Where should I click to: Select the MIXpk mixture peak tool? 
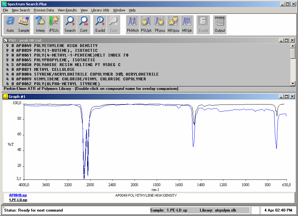(187, 25)
